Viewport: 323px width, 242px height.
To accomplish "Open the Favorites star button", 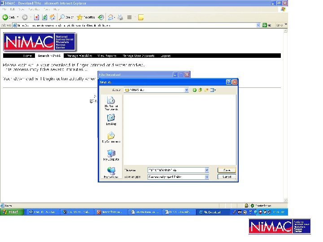I will coord(86,17).
